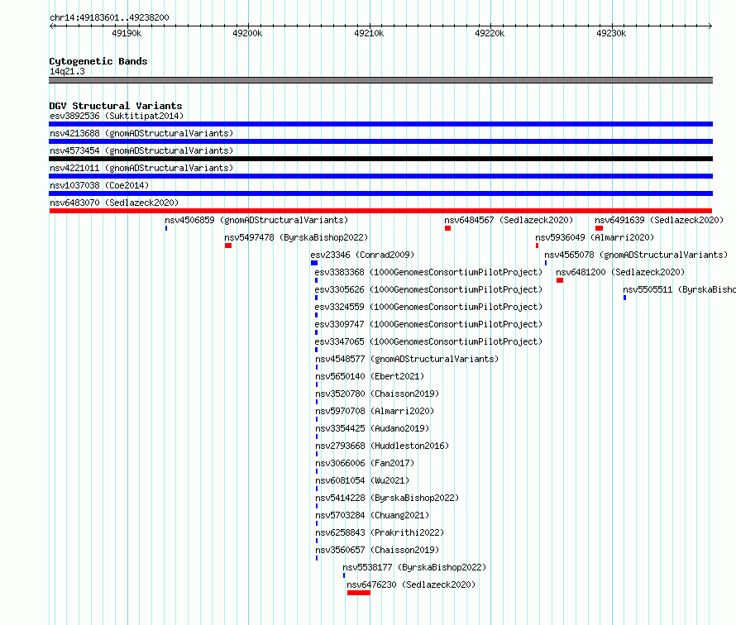Click nsv4548577 (gnomADStructuralVariants) label

pyautogui.click(x=407, y=359)
